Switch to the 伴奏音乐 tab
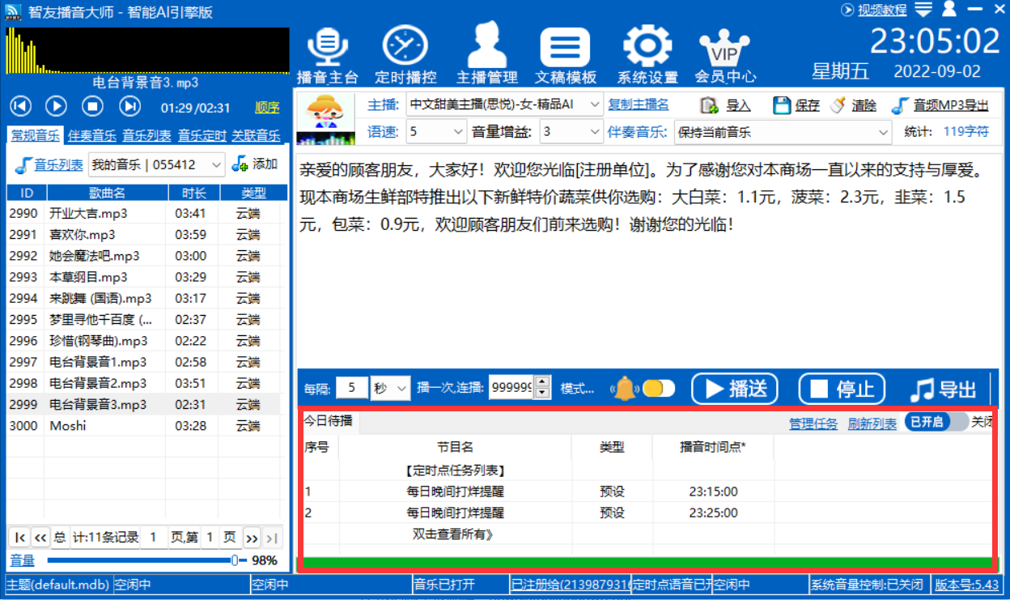The width and height of the screenshot is (1010, 600). pos(91,135)
